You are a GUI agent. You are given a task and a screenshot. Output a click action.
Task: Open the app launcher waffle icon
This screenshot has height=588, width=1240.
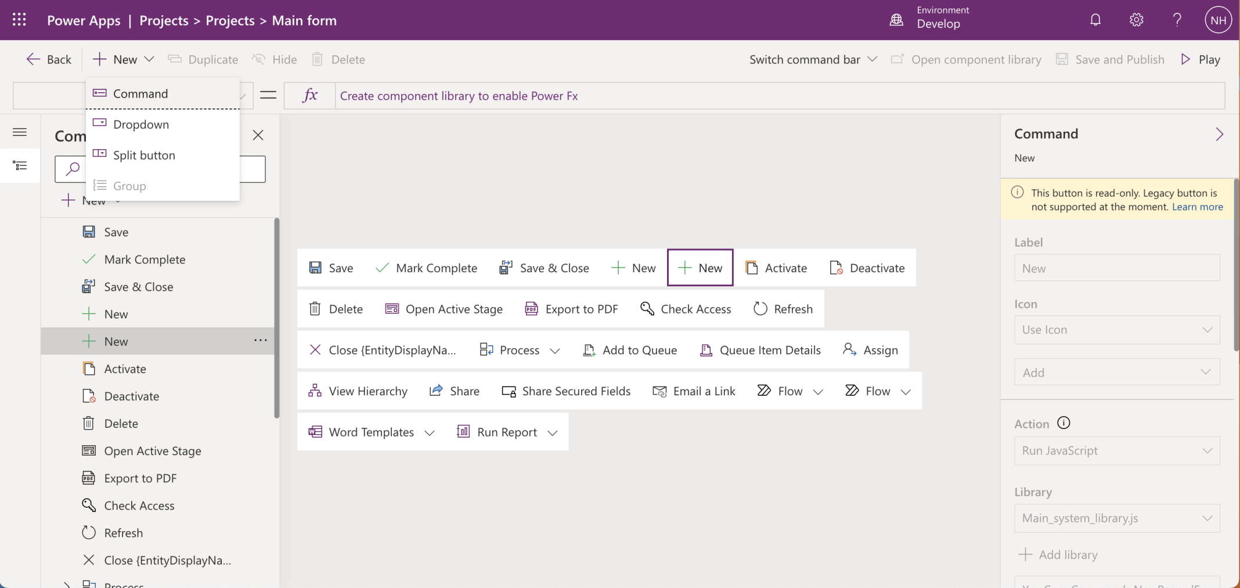coord(19,20)
